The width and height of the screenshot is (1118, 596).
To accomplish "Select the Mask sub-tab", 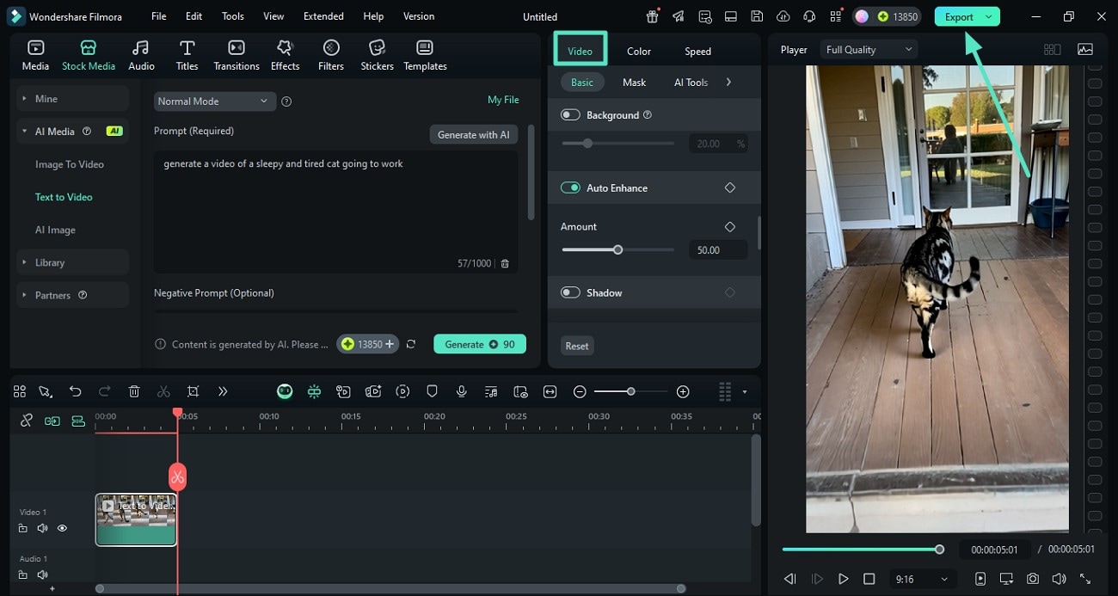I will 634,83.
